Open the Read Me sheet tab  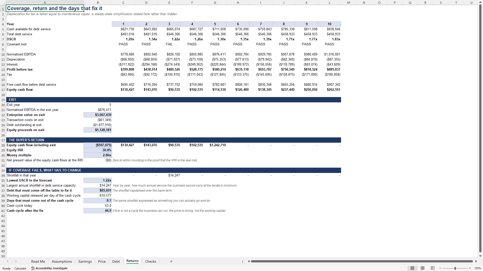[x=38, y=261]
